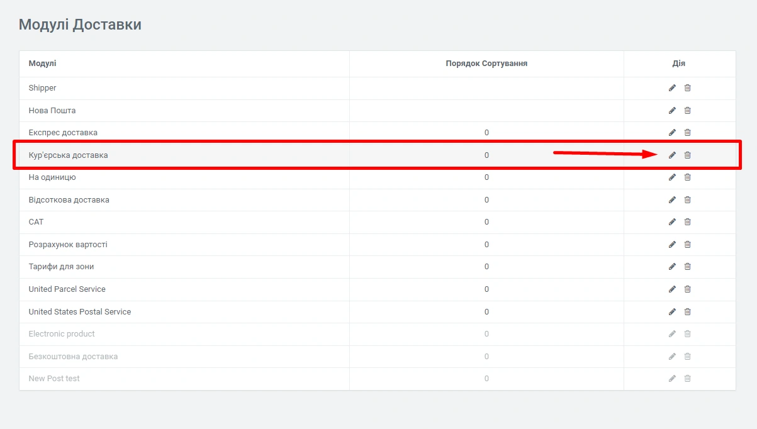Screen dimensions: 757x429
Task: Click the United Parcel Service module name
Action: click(x=67, y=289)
